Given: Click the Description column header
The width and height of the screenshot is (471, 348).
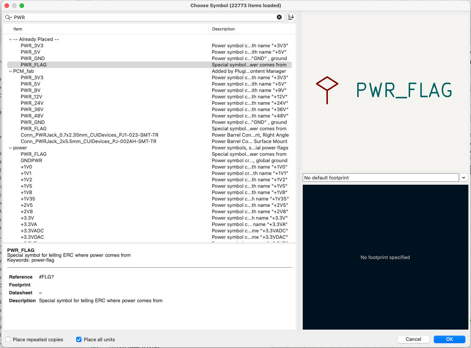Looking at the screenshot, I should click(223, 29).
